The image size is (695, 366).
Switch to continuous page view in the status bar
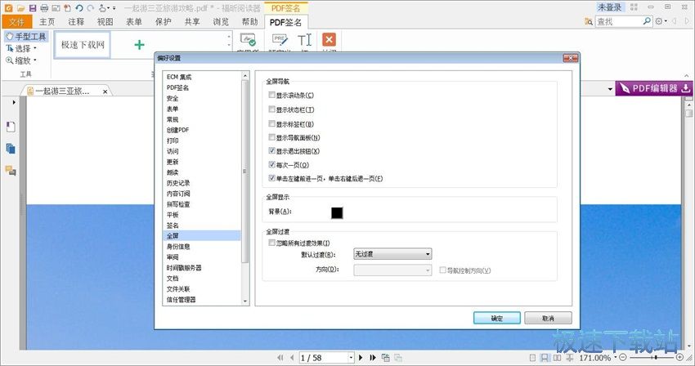(545, 358)
